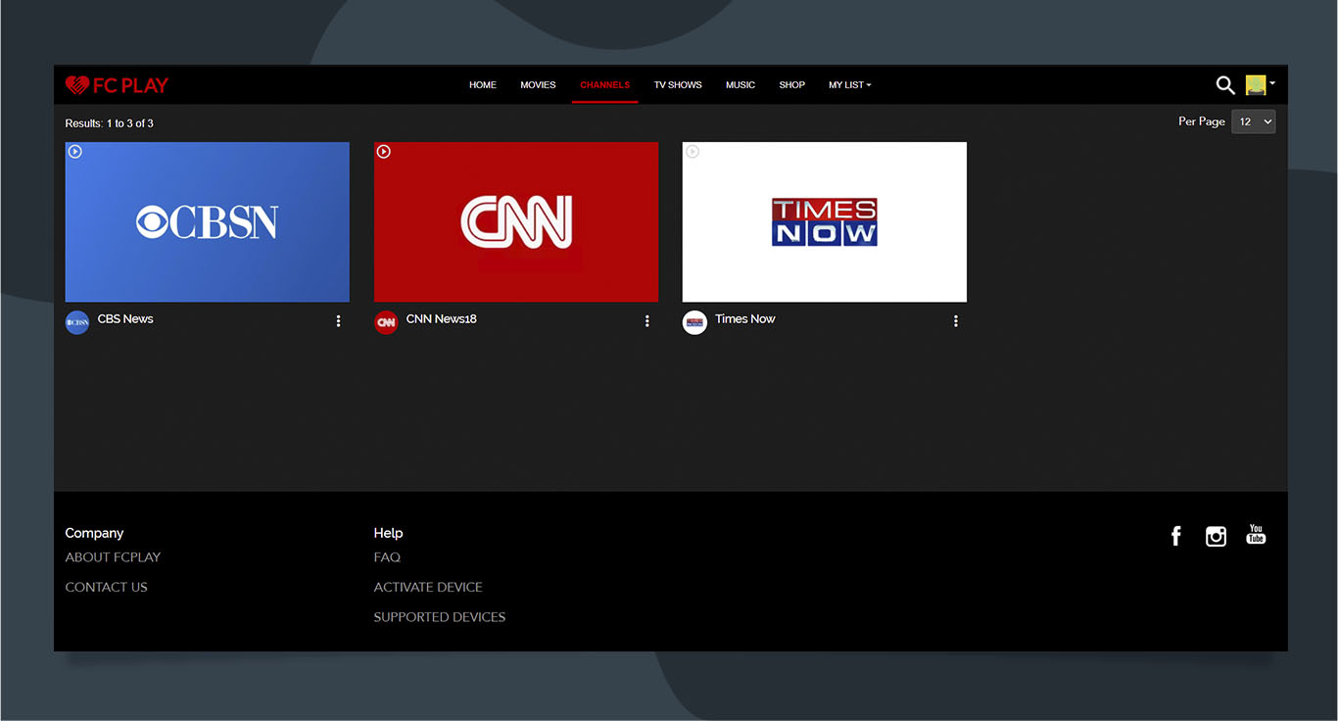This screenshot has height=721, width=1338.
Task: Expand the Per Page dropdown
Action: 1253,121
